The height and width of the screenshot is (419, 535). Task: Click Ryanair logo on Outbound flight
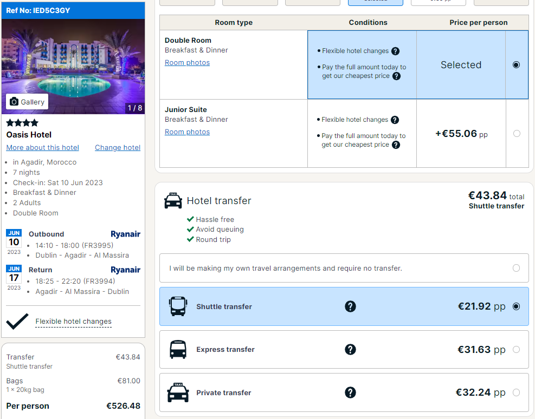click(x=125, y=234)
